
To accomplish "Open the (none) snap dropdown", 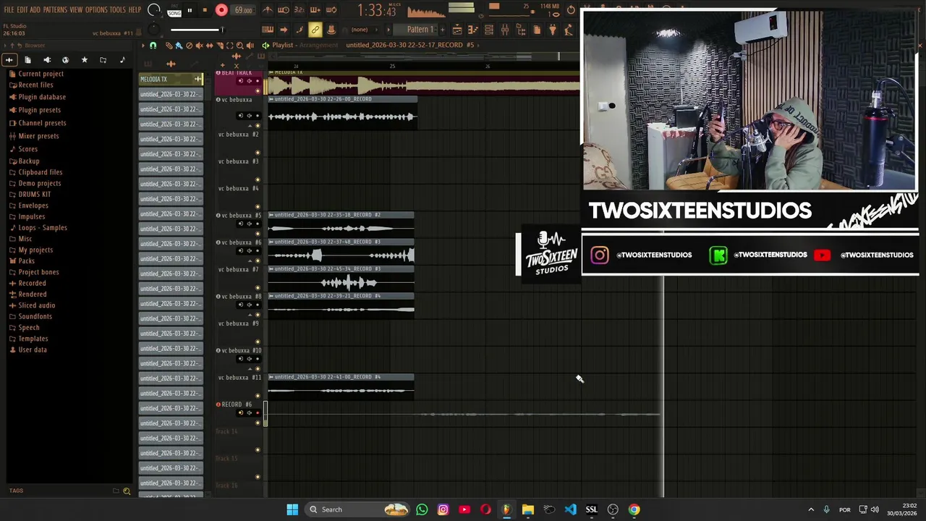I will [364, 30].
